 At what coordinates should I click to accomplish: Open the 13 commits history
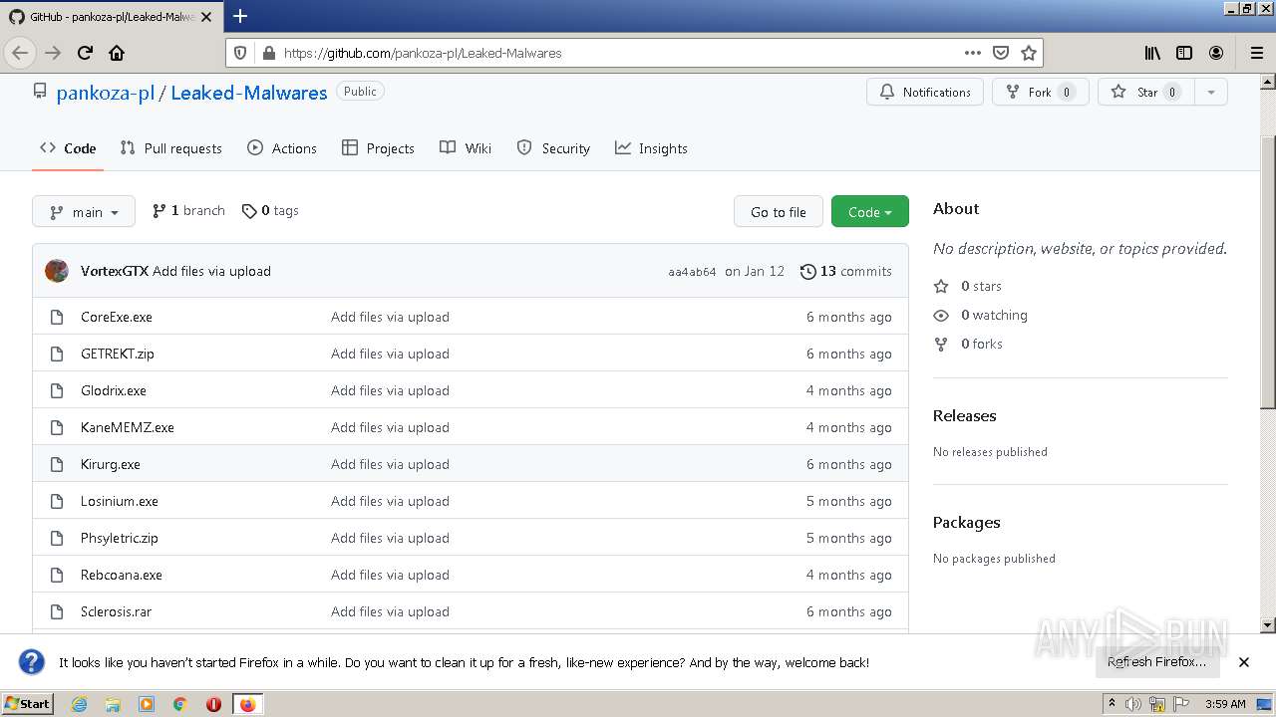[846, 271]
